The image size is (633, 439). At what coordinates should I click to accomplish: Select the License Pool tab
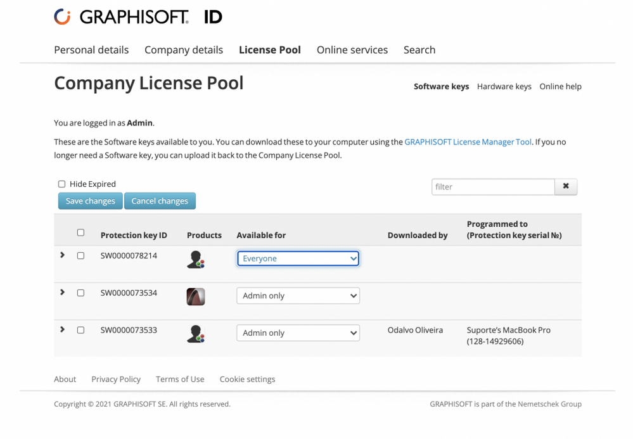270,49
